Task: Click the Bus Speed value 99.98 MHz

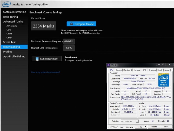Action: 129,112
